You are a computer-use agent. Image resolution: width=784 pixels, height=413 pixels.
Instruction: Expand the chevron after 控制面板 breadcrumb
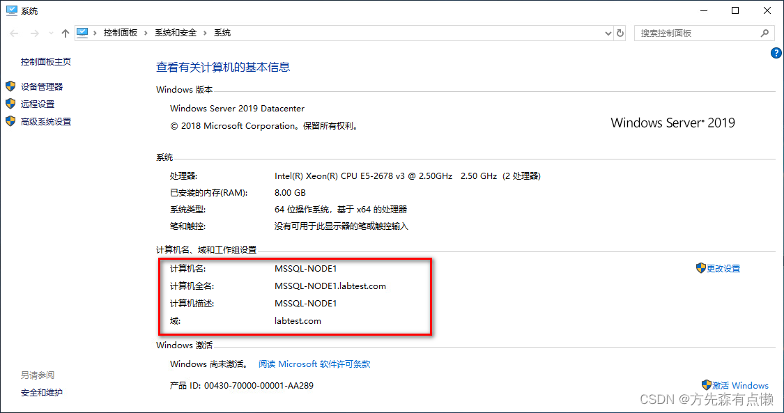coord(146,33)
